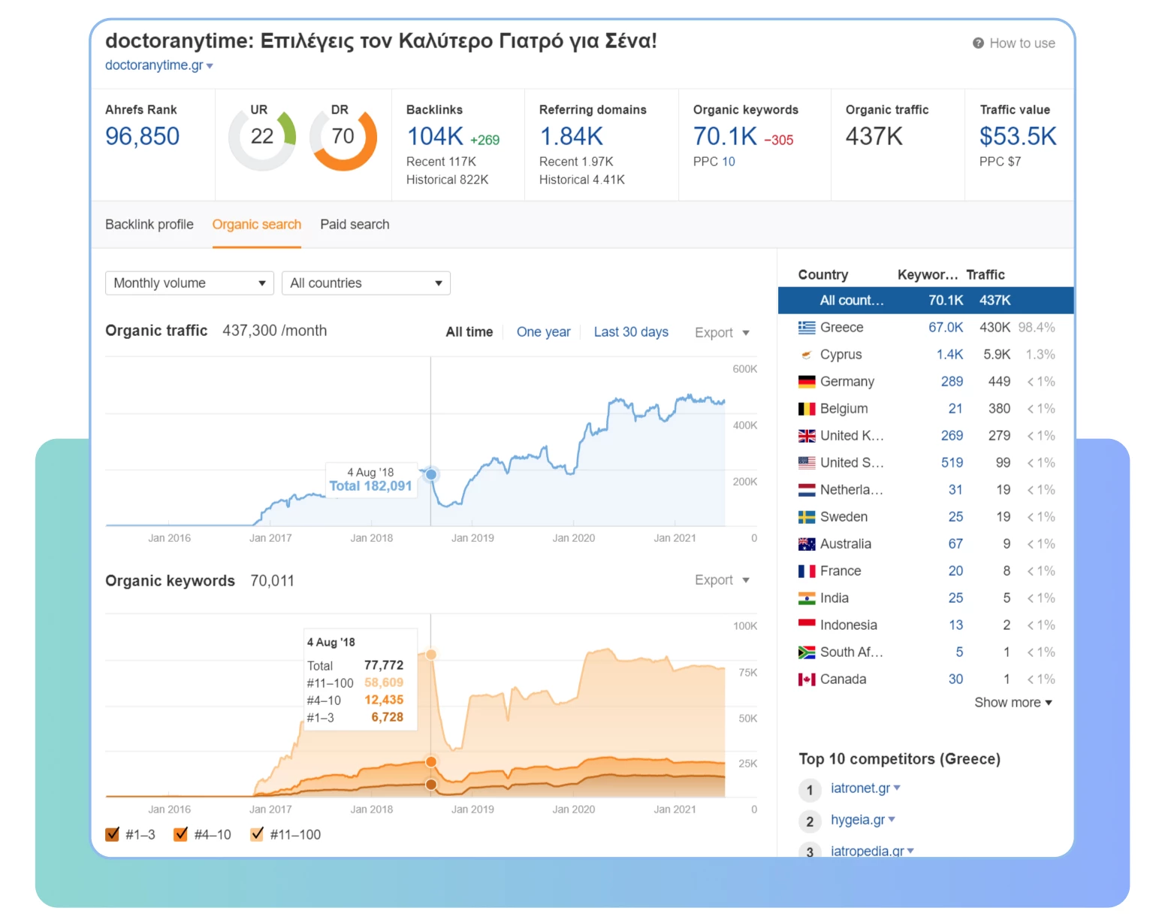
Task: Click United States keyword count 519
Action: pyautogui.click(x=952, y=463)
